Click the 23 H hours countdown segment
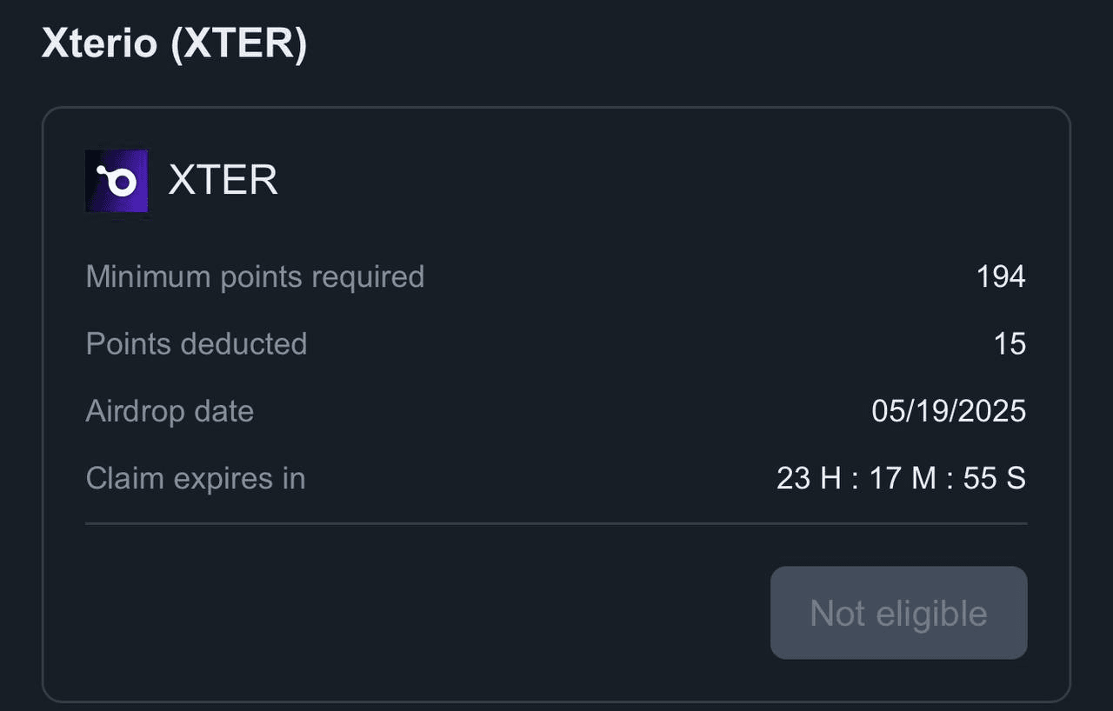The height and width of the screenshot is (711, 1113). [809, 478]
